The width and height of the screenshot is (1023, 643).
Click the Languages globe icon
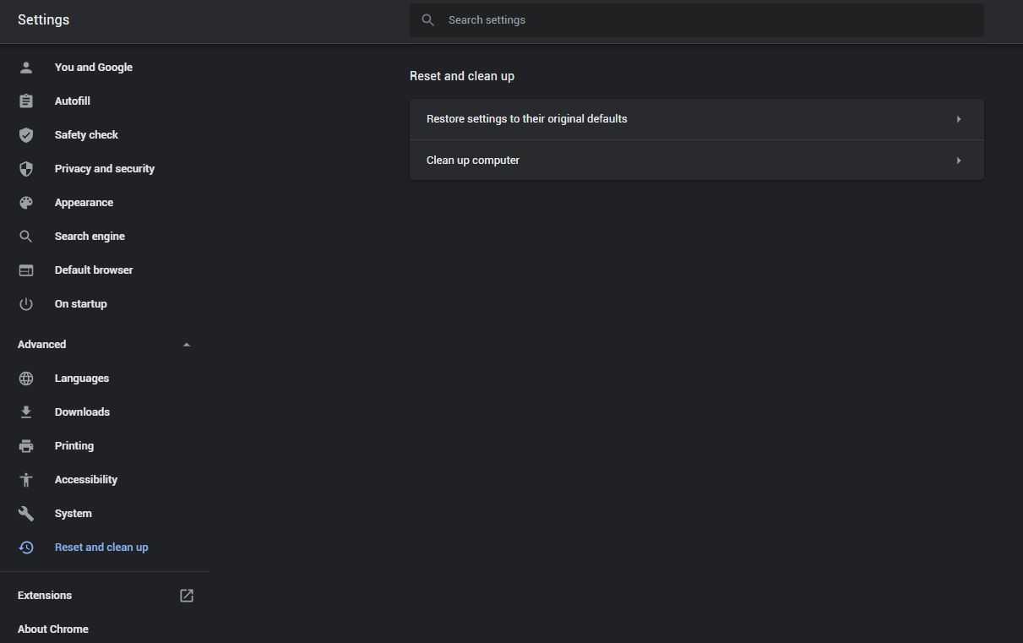26,379
